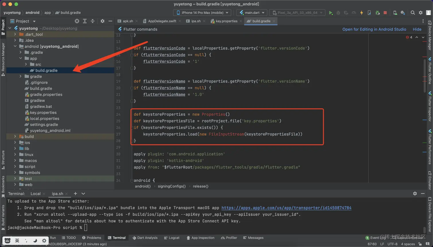Open the Logcat tool window
The image size is (433, 247).
(x=172, y=238)
